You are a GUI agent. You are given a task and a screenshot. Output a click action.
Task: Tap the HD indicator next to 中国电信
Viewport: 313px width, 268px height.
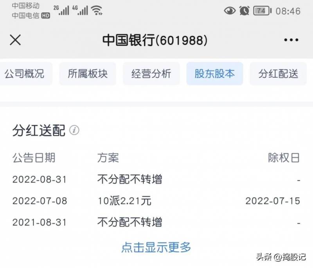click(x=45, y=16)
